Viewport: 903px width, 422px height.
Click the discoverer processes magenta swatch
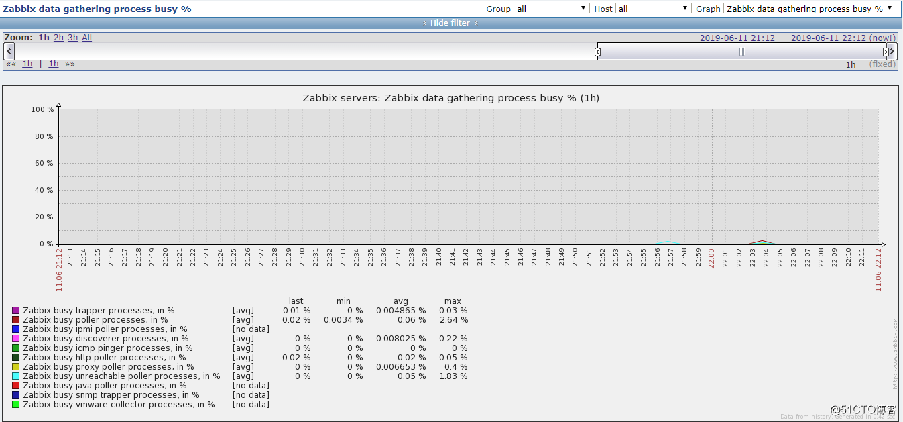tap(15, 339)
